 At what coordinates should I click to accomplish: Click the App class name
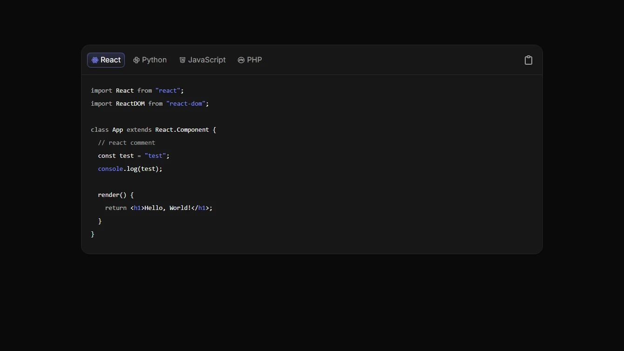pos(118,130)
